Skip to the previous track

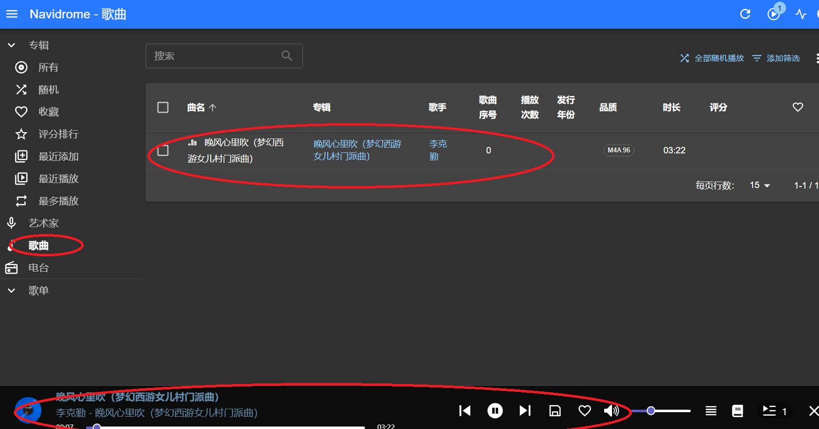coord(465,411)
